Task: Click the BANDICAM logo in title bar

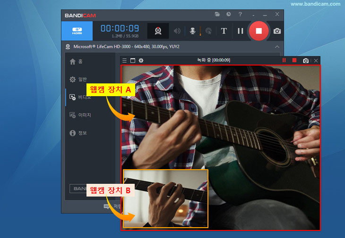Action: (x=80, y=16)
